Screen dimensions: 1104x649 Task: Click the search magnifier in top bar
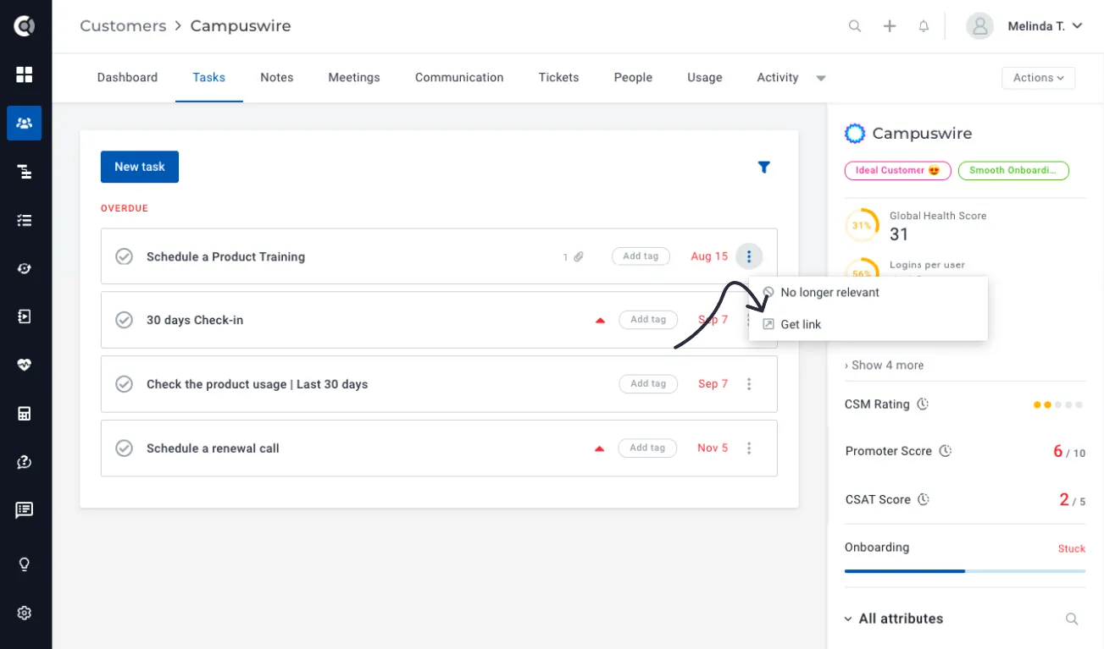click(855, 26)
